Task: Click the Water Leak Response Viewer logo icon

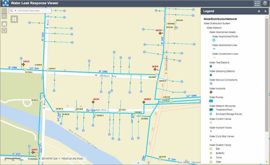Action: tap(5, 3)
